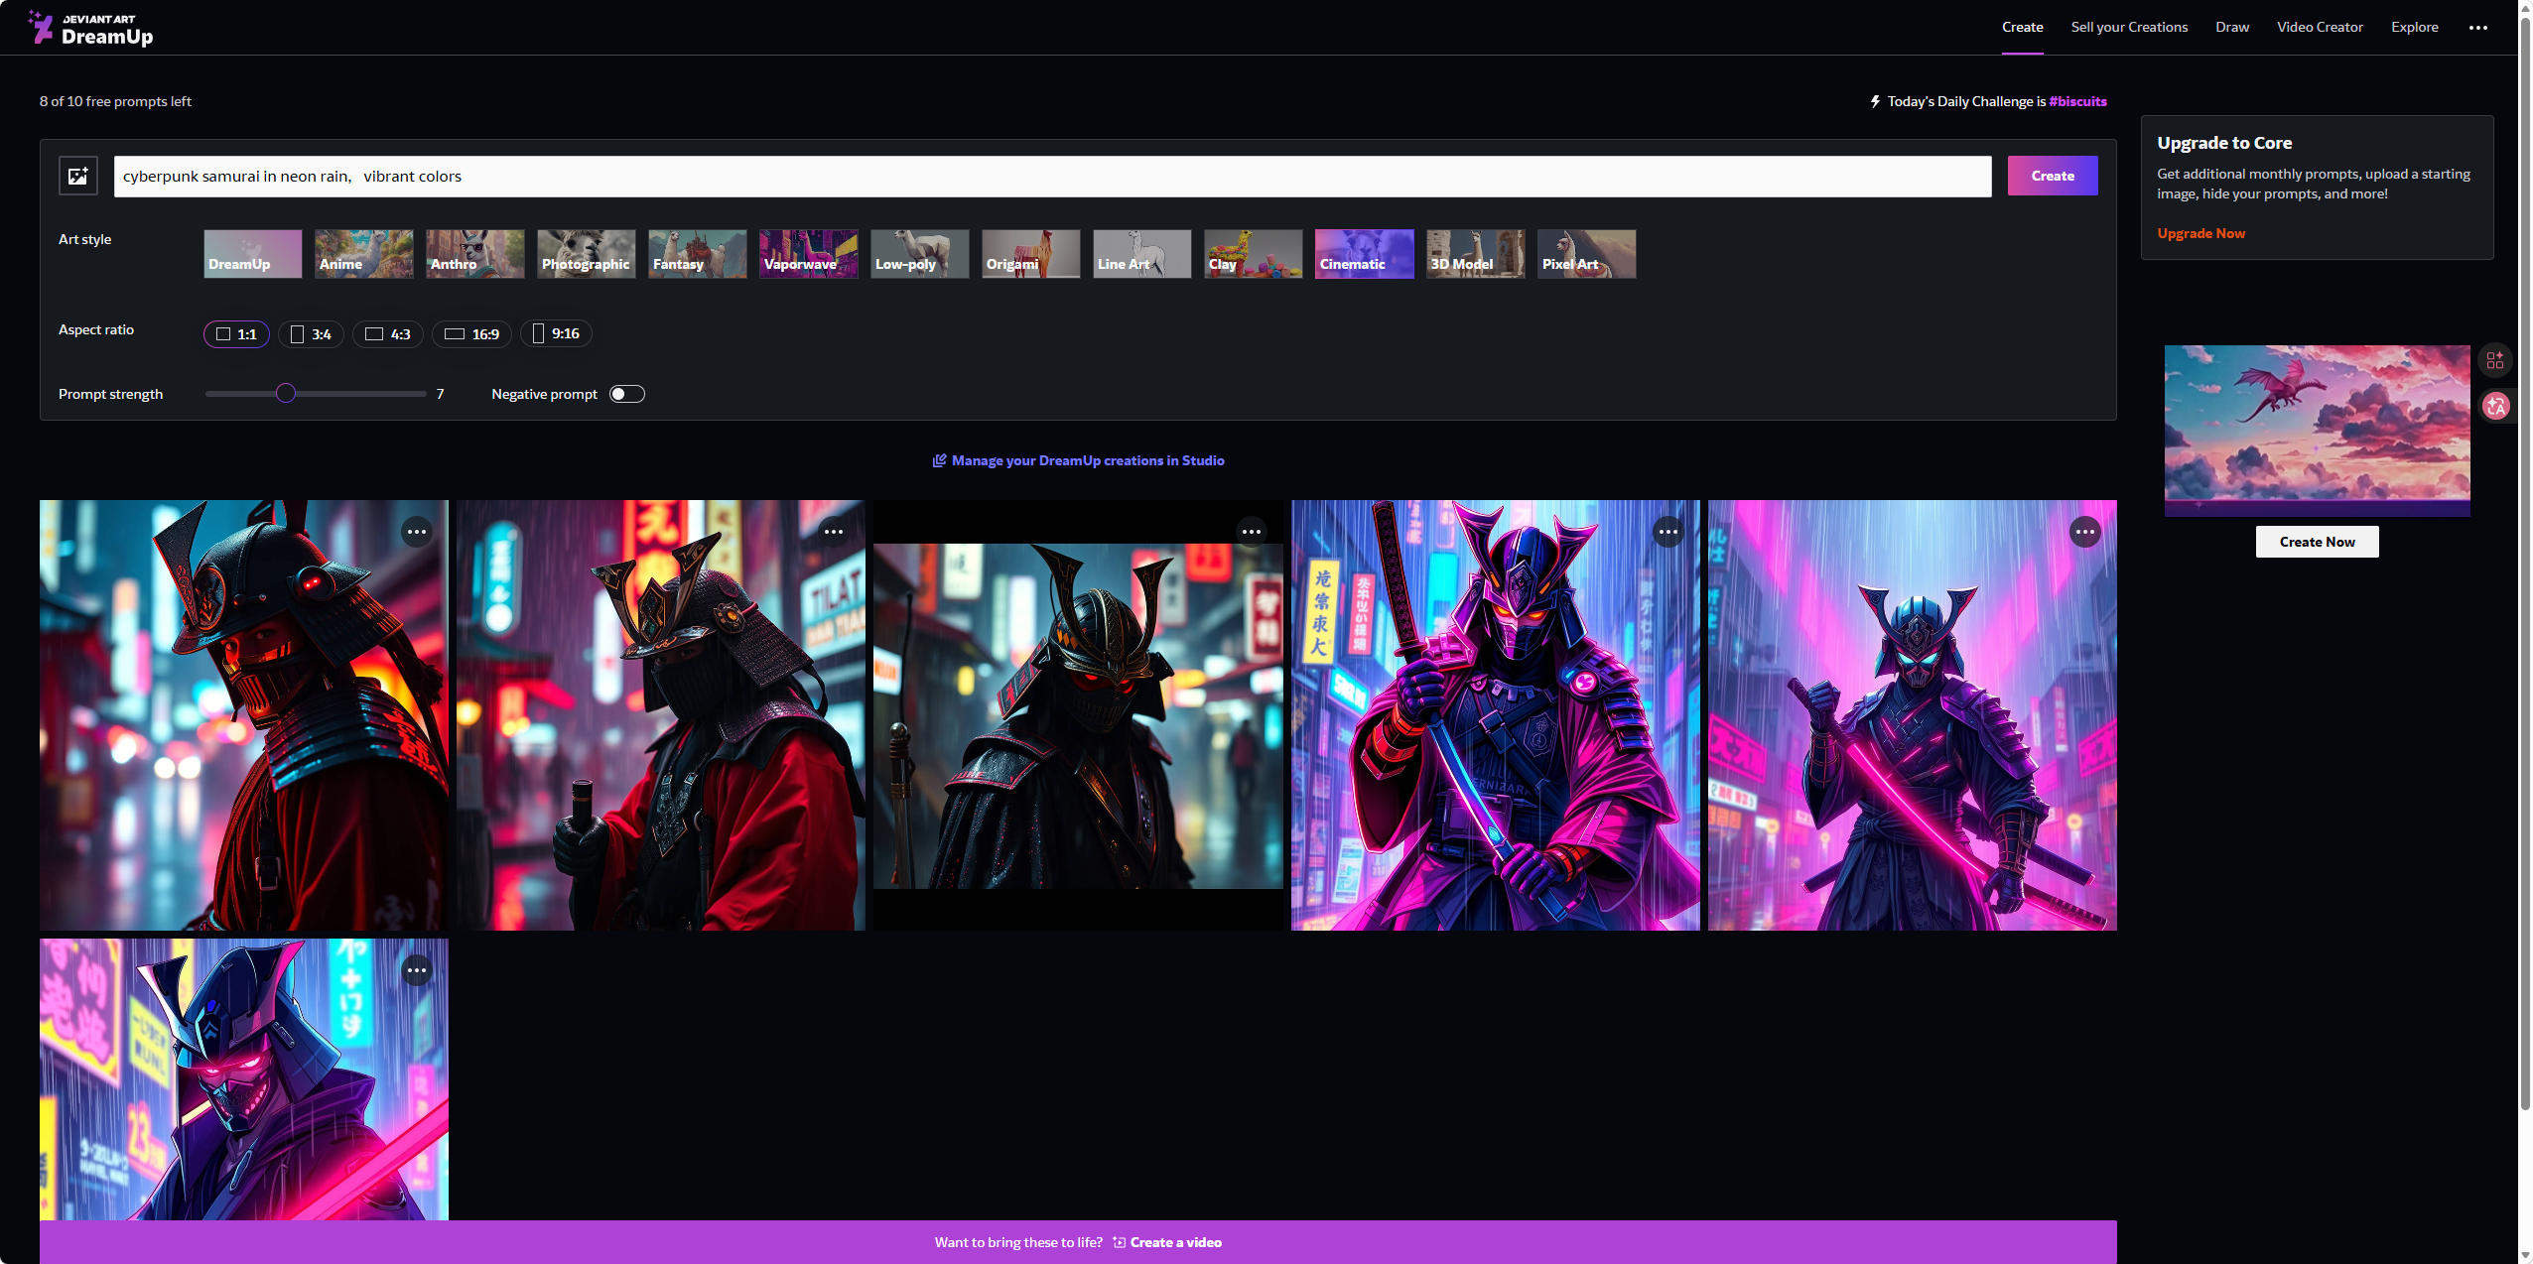Screen dimensions: 2533x1264
Task: Open options menu on the samurai with the pink katana
Action: coord(2085,532)
